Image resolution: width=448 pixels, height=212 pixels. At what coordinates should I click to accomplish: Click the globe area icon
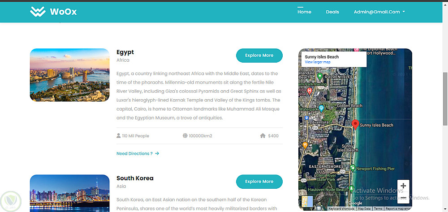coord(185,136)
